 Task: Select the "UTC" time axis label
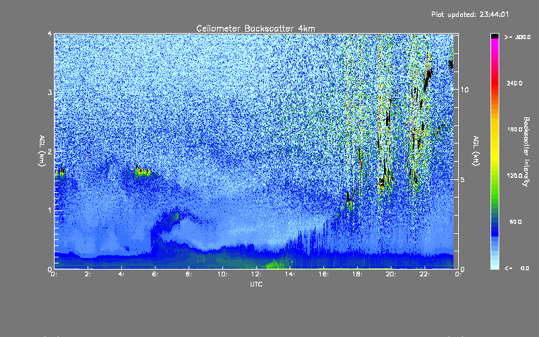256,284
